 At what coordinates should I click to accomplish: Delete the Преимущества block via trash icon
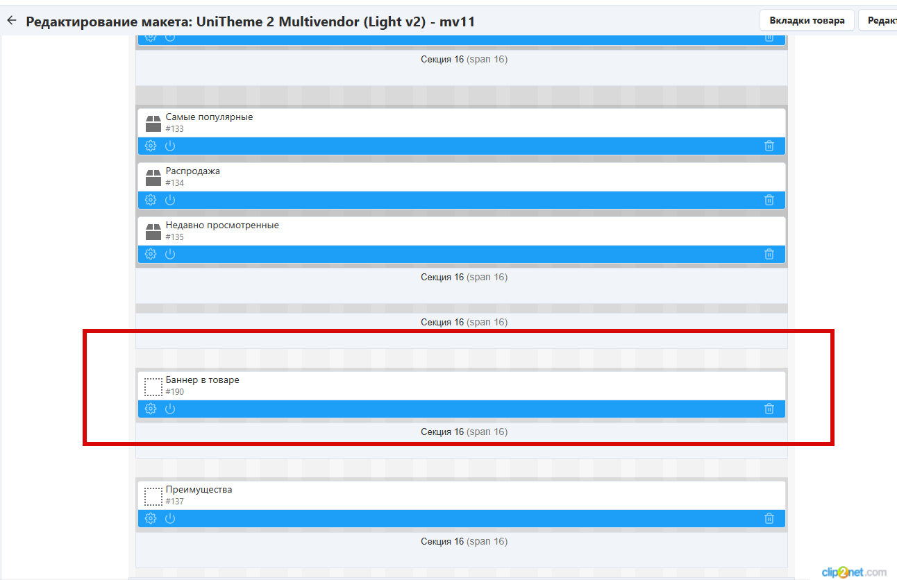[x=769, y=518]
